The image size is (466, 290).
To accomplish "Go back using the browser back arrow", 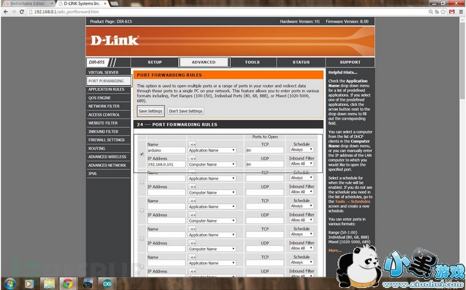I will point(5,11).
